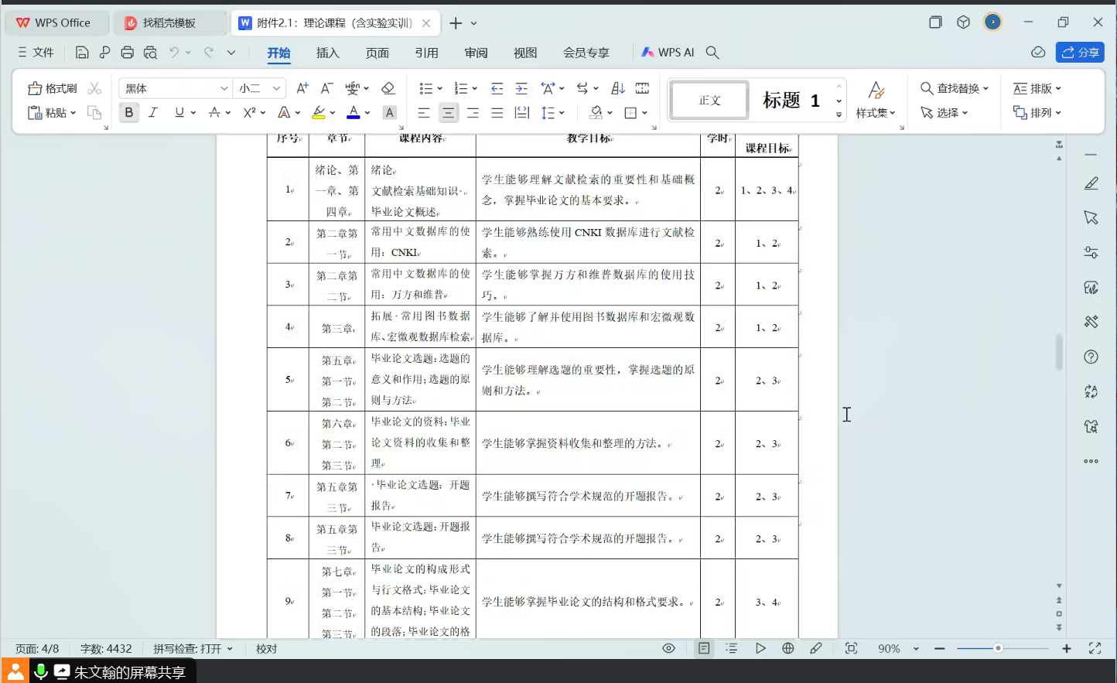The height and width of the screenshot is (683, 1117).
Task: Click the clear formatting eraser icon
Action: pyautogui.click(x=388, y=88)
